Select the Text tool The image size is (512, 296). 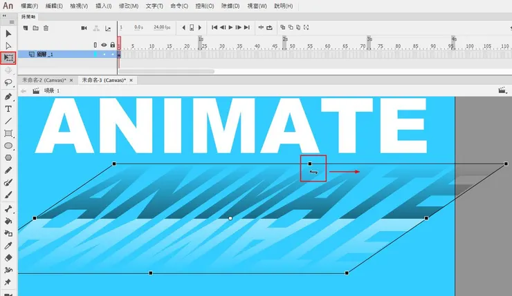(x=8, y=109)
